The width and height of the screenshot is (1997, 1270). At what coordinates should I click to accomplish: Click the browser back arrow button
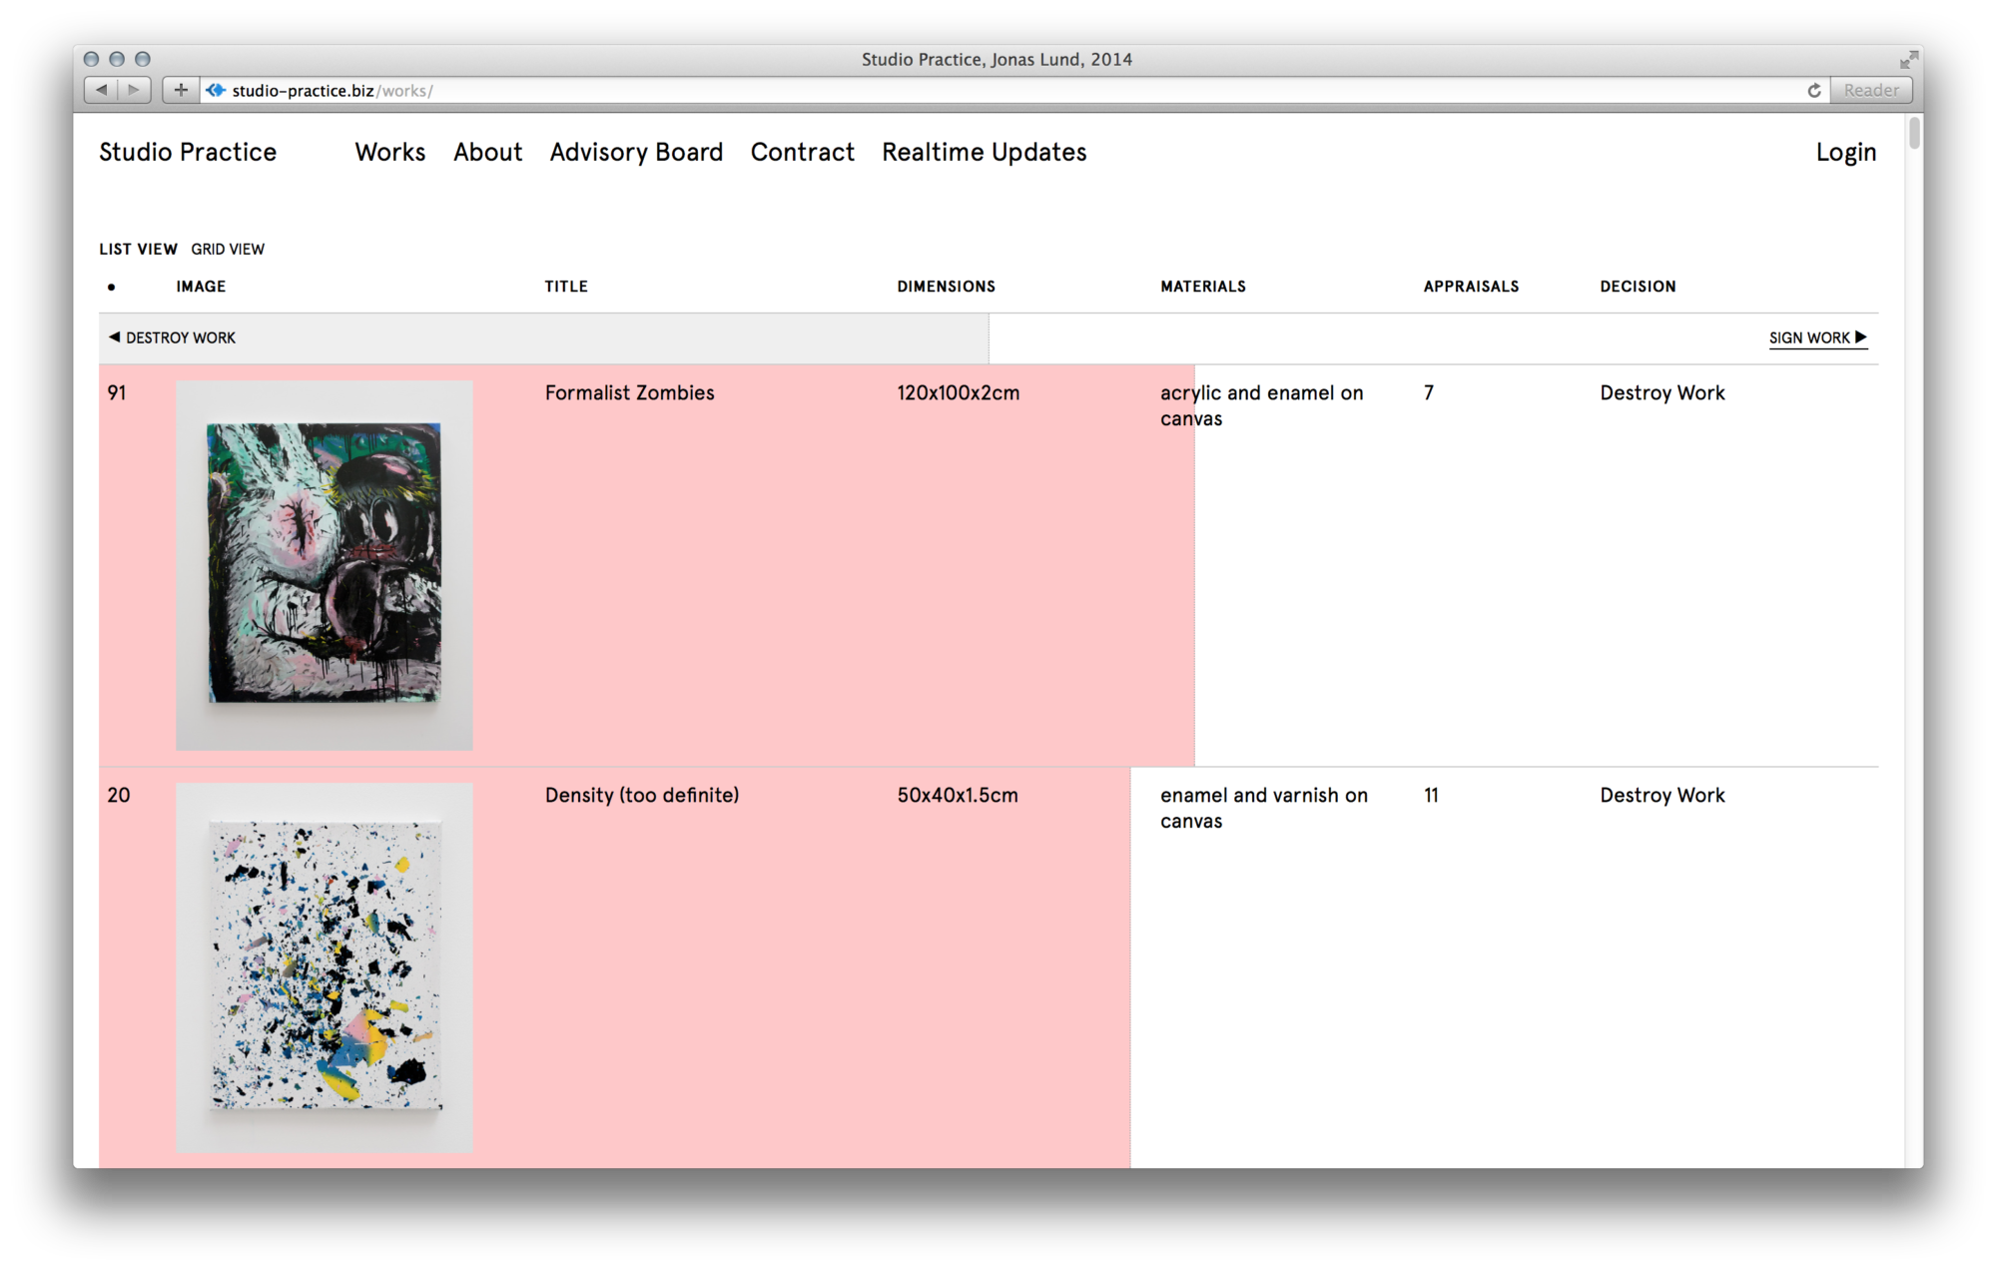click(101, 90)
